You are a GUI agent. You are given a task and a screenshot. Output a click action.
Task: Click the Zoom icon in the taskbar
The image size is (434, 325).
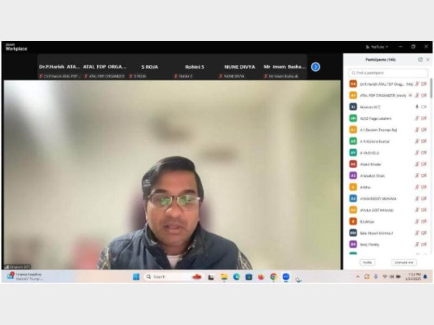286,276
